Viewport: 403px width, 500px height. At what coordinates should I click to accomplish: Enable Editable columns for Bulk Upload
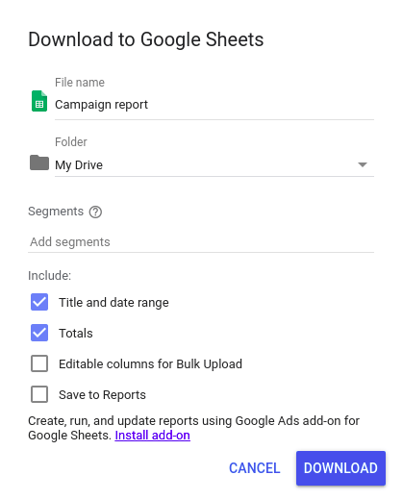pyautogui.click(x=39, y=363)
